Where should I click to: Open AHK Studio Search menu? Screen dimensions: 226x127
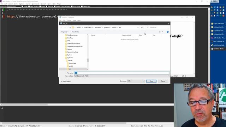point(11,4)
